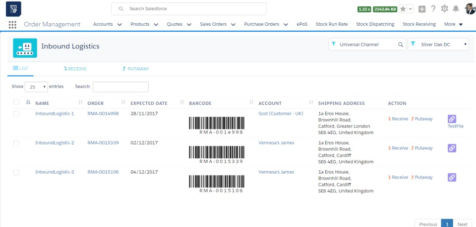
Task: Switch to the PUTAWAY tab
Action: (135, 69)
